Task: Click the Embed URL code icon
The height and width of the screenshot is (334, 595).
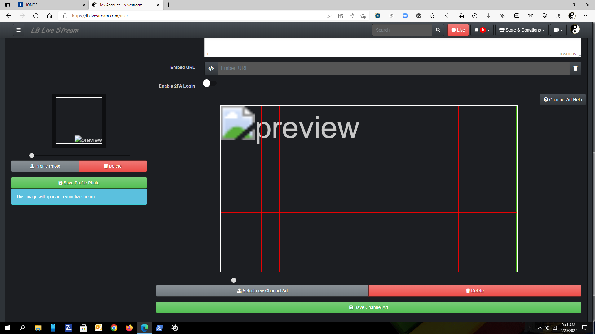Action: (211, 68)
